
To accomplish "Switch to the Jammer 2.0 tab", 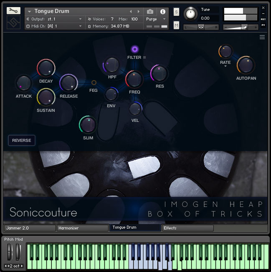I will point(30,228).
